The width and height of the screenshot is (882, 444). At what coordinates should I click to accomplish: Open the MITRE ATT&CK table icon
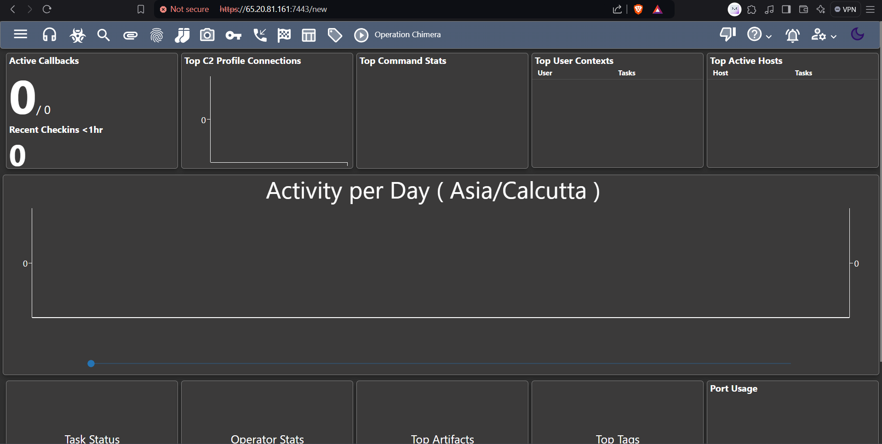coord(309,35)
